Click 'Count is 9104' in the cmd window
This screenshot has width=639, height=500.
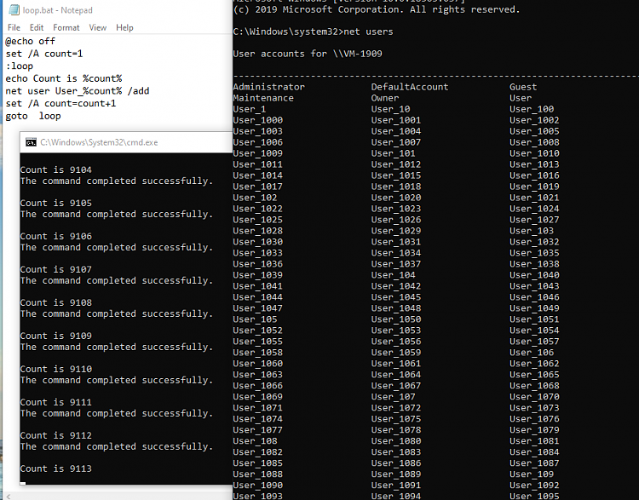(x=56, y=170)
